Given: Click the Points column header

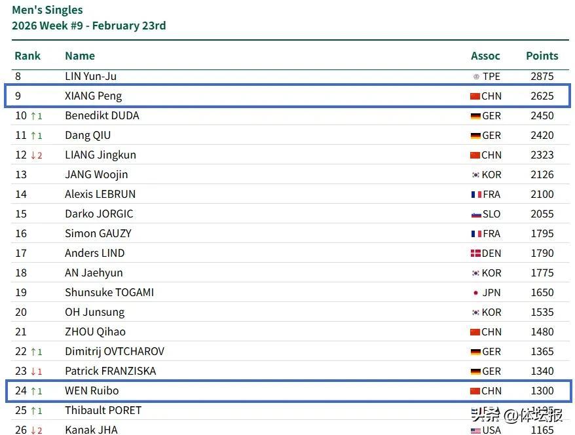Looking at the screenshot, I should coord(542,56).
